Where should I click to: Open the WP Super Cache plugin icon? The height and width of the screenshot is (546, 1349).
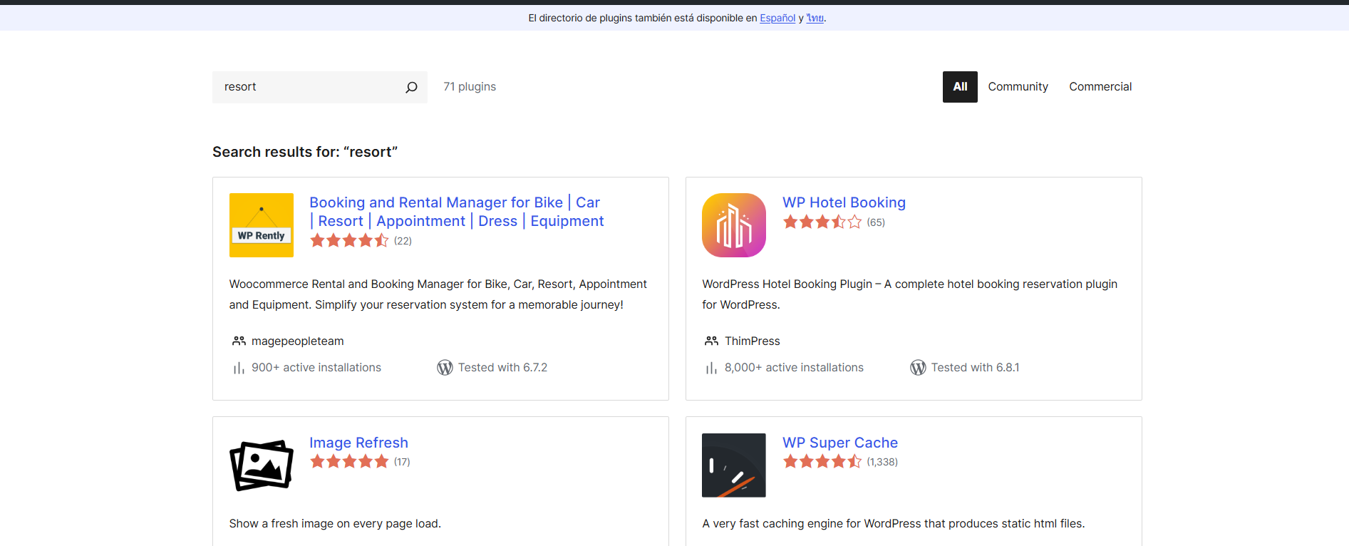pos(734,465)
